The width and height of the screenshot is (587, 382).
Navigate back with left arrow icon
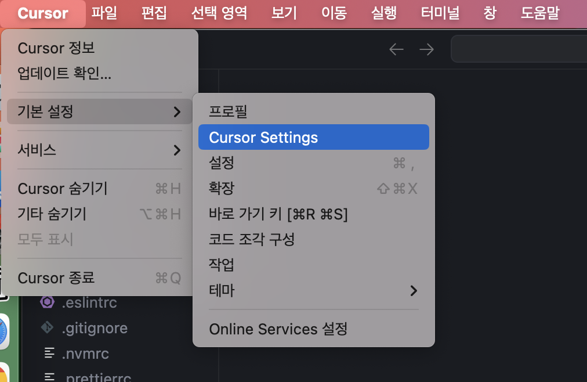pos(396,49)
